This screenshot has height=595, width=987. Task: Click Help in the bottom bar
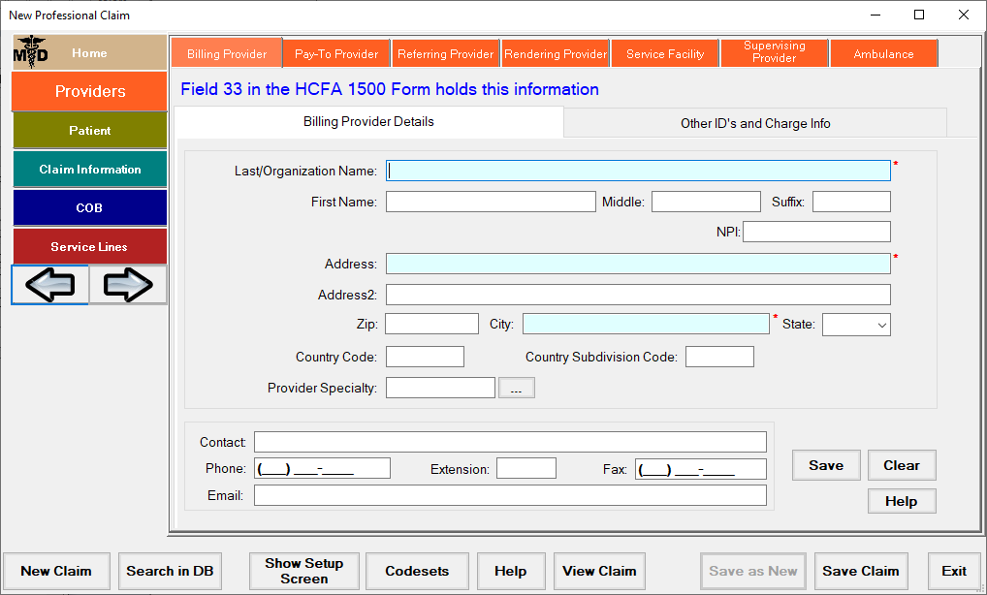tap(511, 571)
